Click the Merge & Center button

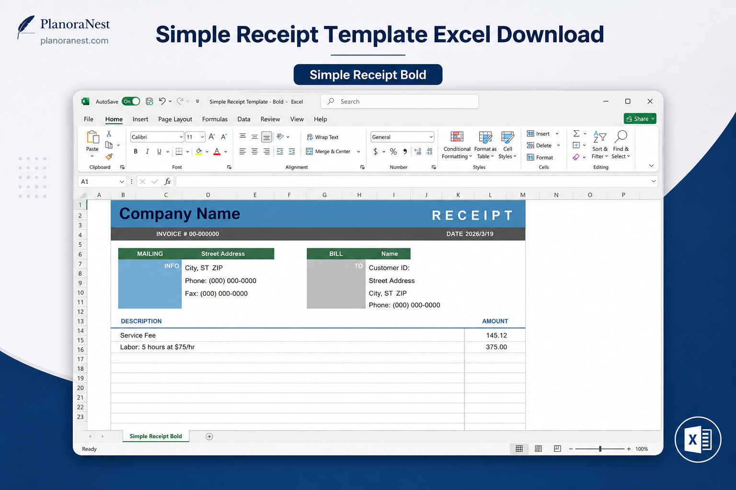coord(329,152)
